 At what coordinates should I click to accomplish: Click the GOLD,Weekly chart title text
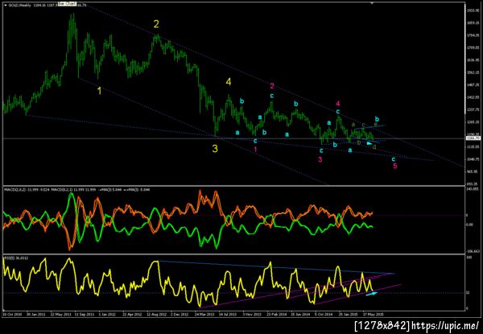pos(18,6)
